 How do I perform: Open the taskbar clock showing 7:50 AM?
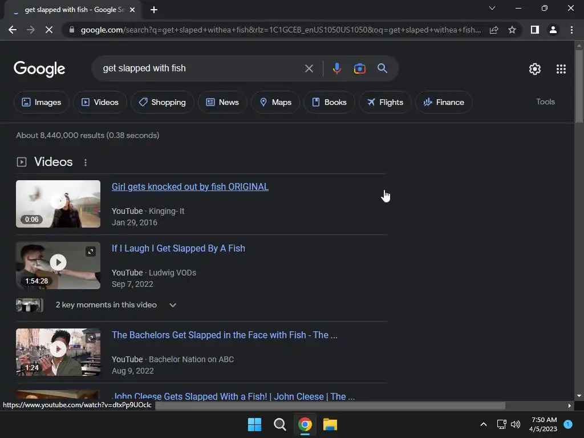[x=543, y=424]
